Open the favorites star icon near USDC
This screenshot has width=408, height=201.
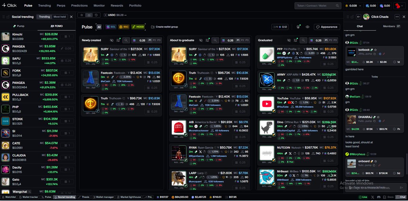click(x=82, y=15)
